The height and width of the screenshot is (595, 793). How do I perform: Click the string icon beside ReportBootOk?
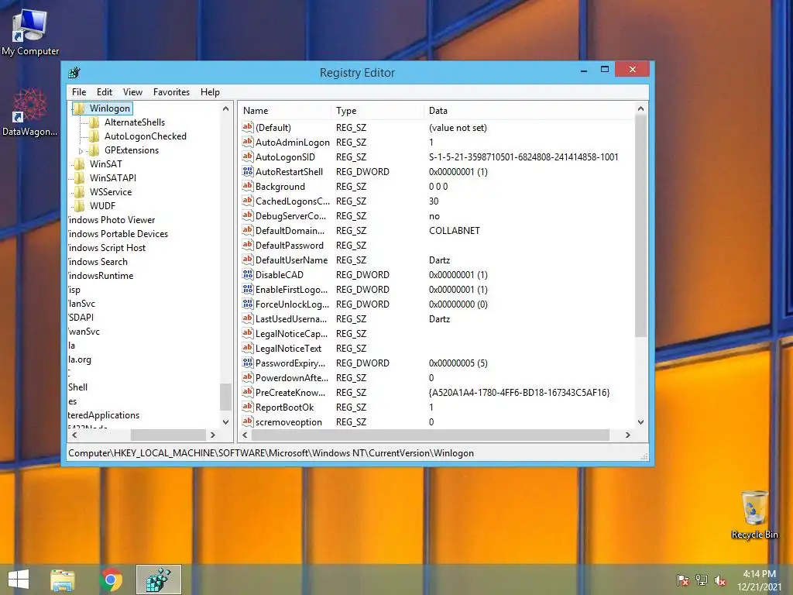click(x=247, y=407)
